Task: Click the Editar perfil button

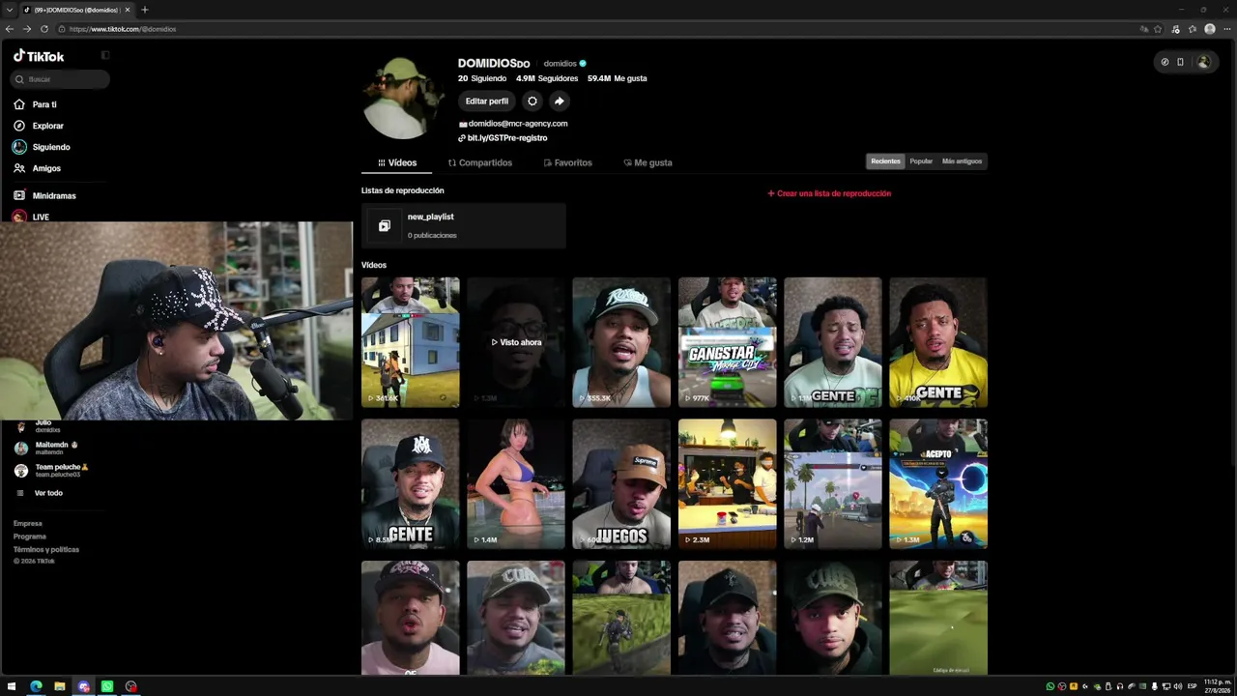Action: pos(486,101)
